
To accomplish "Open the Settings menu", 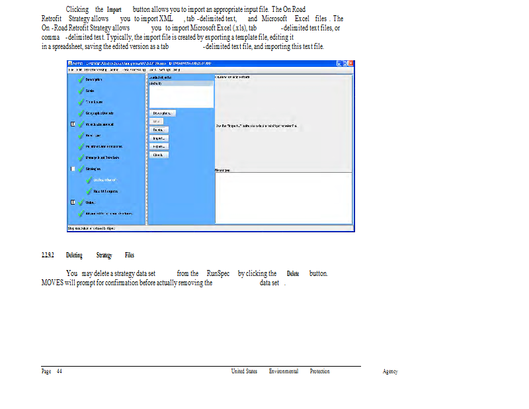I will (163, 69).
